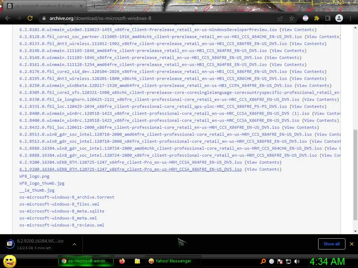Download 6.2.9200.16384 WIN8_RTM x86fre iso

131,169
